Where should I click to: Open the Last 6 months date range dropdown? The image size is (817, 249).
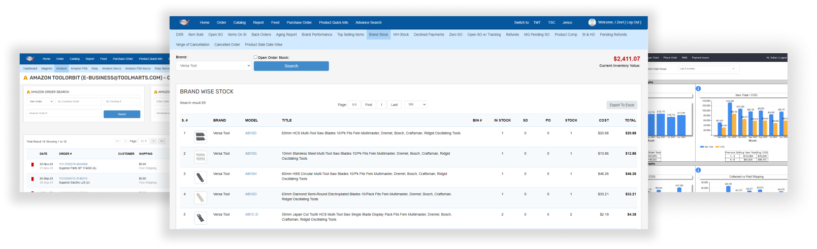(x=707, y=68)
